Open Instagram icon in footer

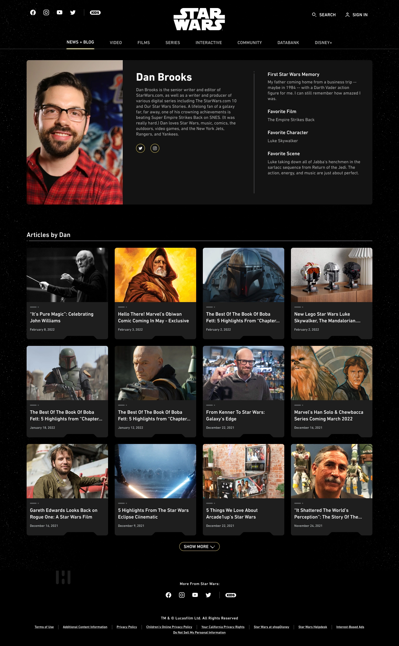(x=182, y=595)
